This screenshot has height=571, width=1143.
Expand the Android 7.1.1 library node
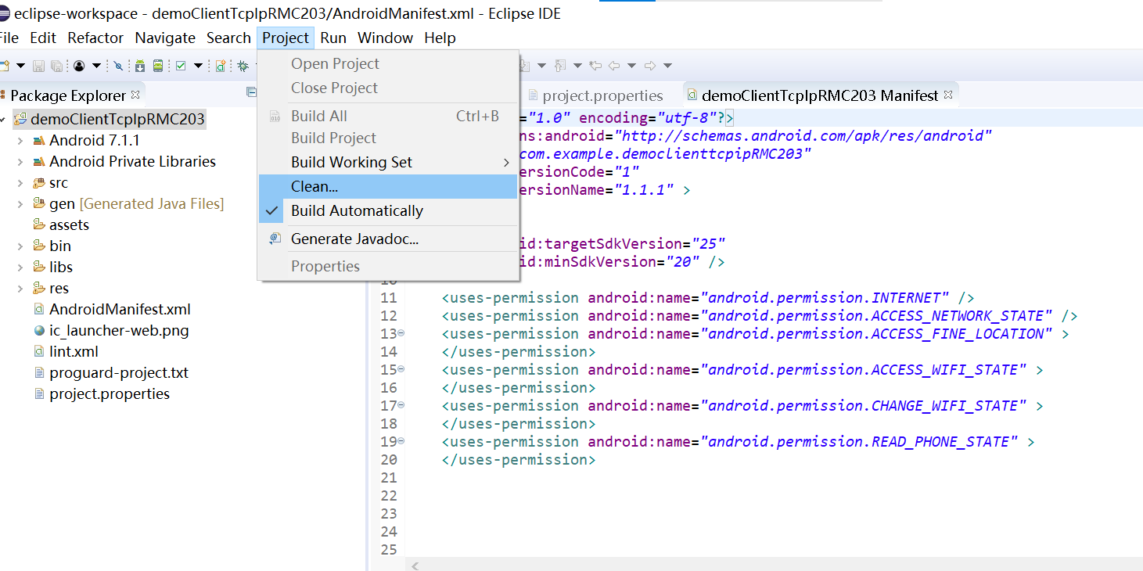point(20,141)
